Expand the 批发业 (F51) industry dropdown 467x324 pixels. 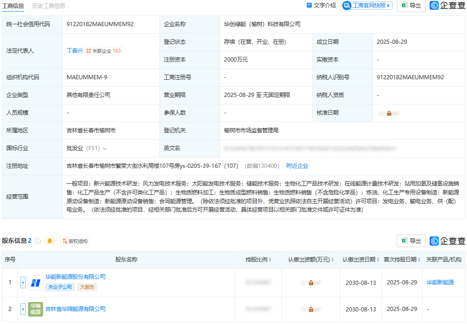[105, 149]
